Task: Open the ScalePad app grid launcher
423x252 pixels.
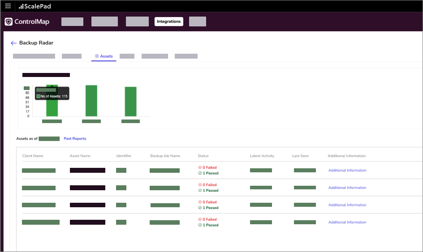Action: [8, 6]
